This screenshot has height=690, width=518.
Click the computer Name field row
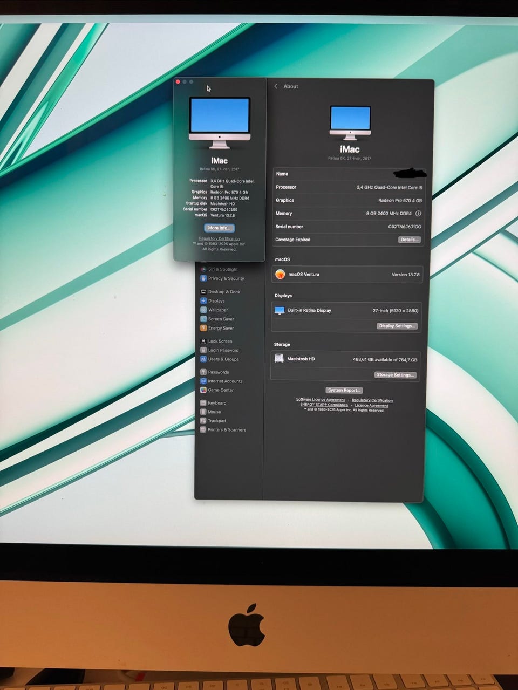[349, 174]
